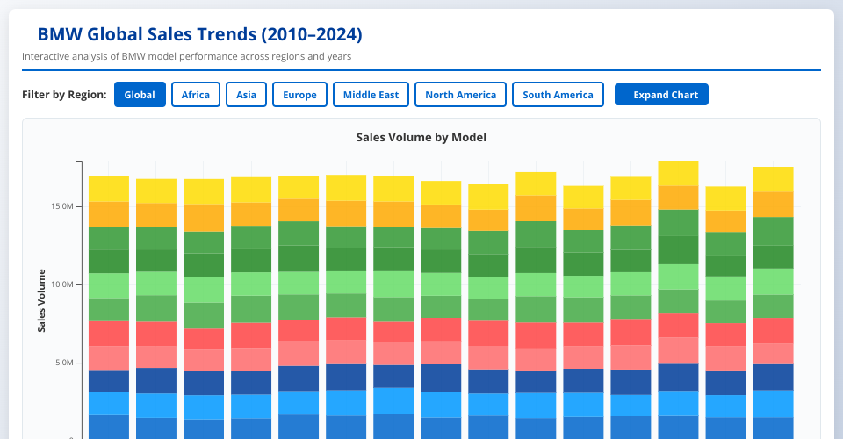The width and height of the screenshot is (843, 439).
Task: Filter sales by North America
Action: 460,95
